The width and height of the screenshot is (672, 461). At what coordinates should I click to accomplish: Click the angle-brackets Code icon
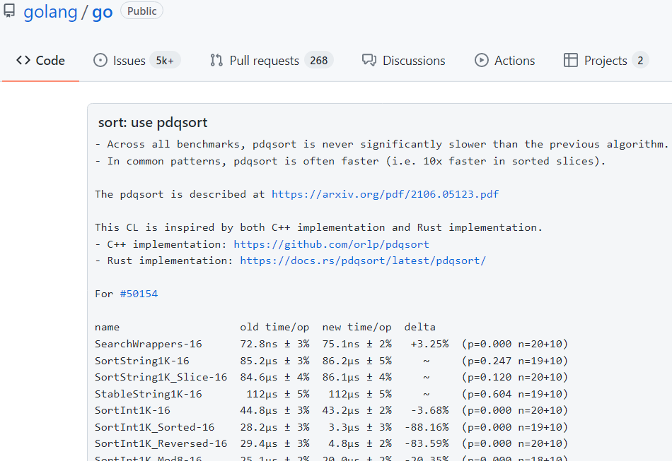[x=23, y=61]
